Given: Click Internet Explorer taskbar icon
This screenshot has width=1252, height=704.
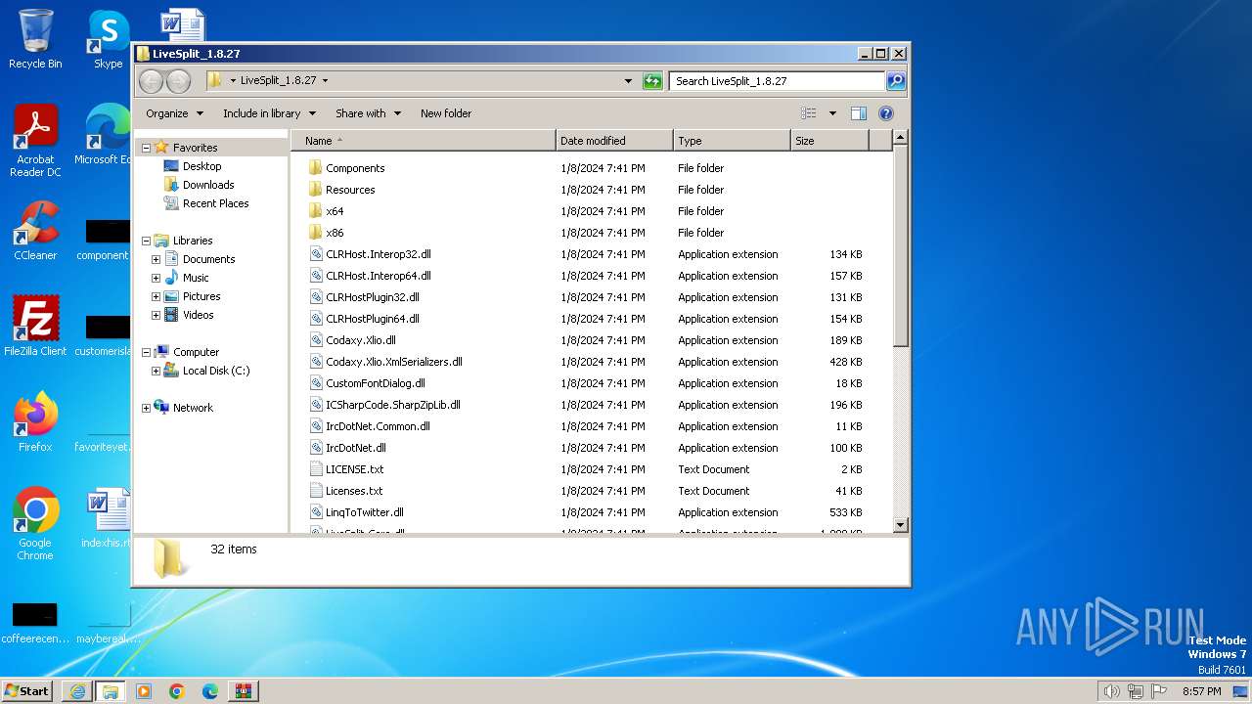Looking at the screenshot, I should tap(77, 690).
